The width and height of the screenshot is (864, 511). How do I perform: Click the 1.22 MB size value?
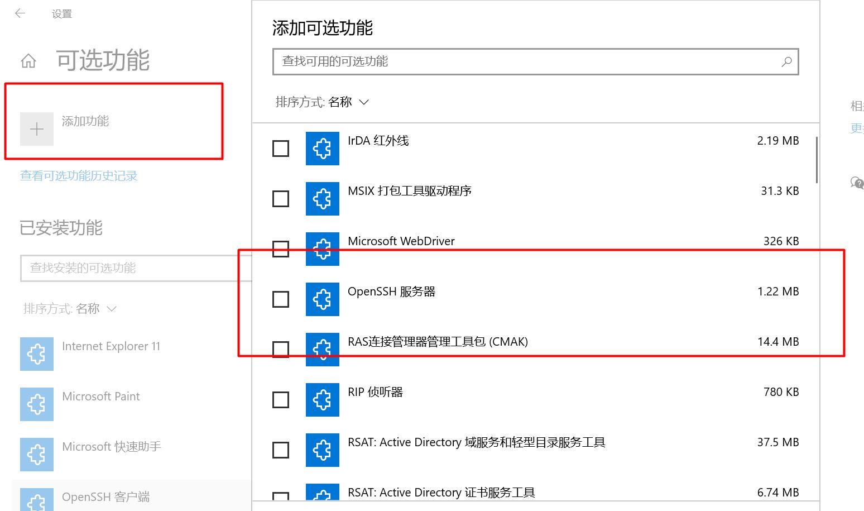coord(778,292)
